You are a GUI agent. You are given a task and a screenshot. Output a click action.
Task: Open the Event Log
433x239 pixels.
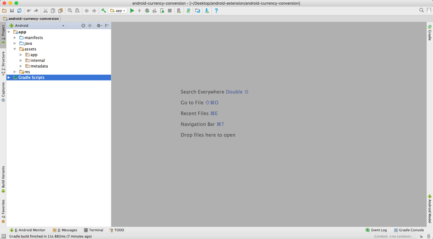click(376, 230)
